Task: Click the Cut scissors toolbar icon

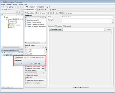Action: pos(16,7)
